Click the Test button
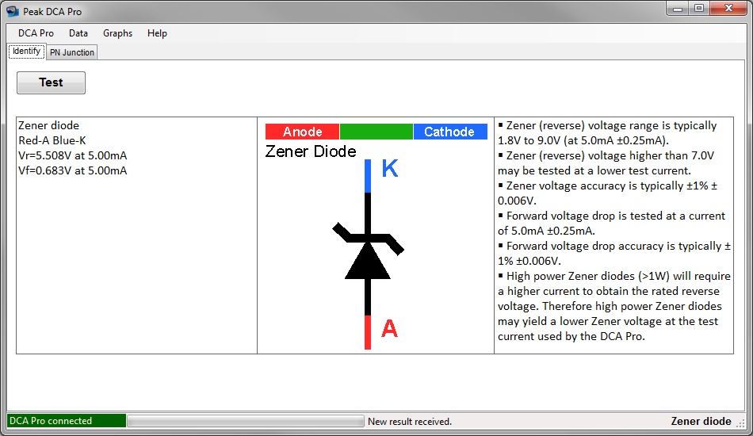 51,82
